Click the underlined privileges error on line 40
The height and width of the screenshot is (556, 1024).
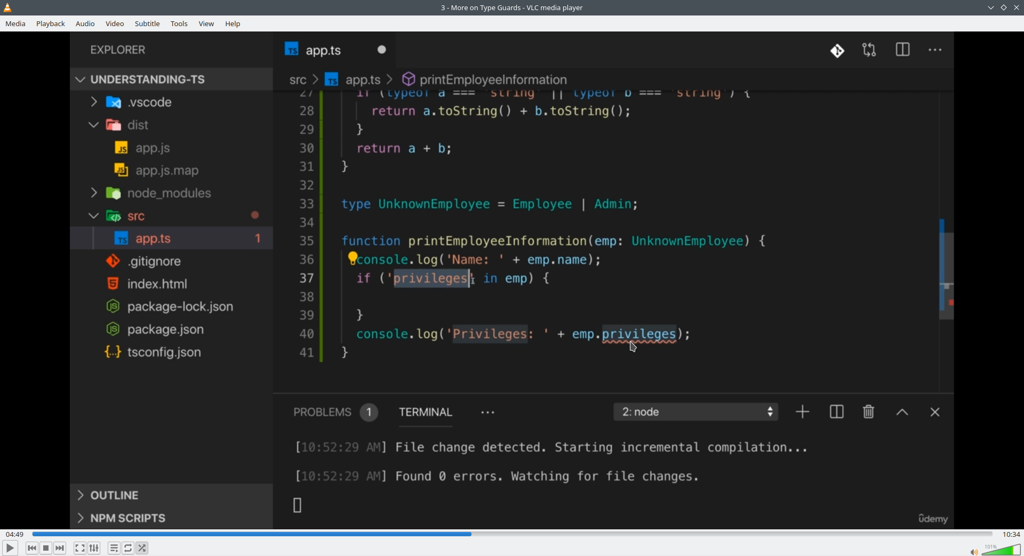(x=639, y=335)
